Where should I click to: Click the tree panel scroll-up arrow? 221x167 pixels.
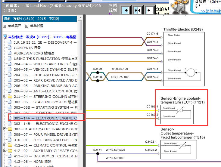click(x=80, y=18)
